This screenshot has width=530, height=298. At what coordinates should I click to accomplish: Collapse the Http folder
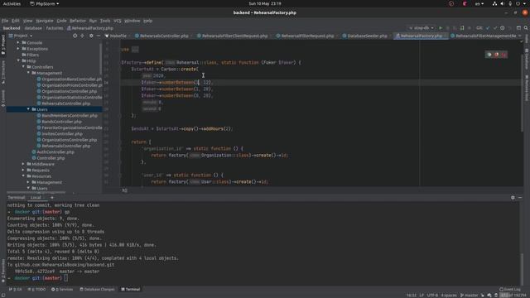click(x=18, y=60)
